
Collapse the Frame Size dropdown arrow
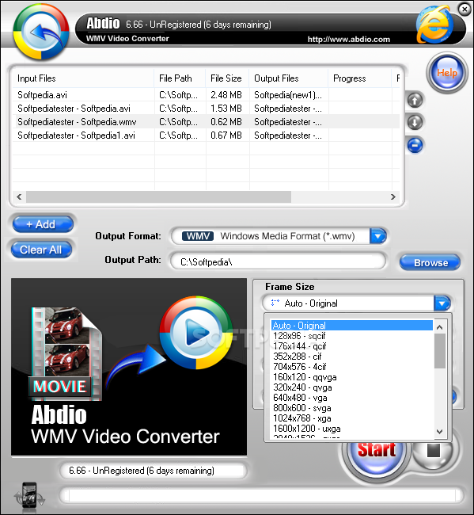(x=442, y=303)
